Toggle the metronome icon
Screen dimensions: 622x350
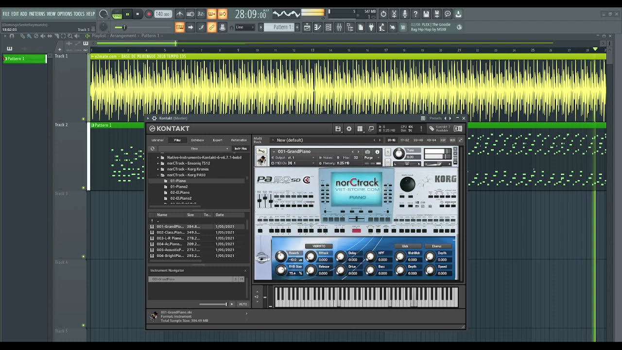(180, 14)
